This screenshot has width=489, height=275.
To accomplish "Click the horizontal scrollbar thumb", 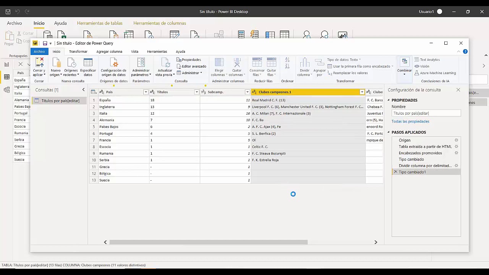I will pos(208,242).
